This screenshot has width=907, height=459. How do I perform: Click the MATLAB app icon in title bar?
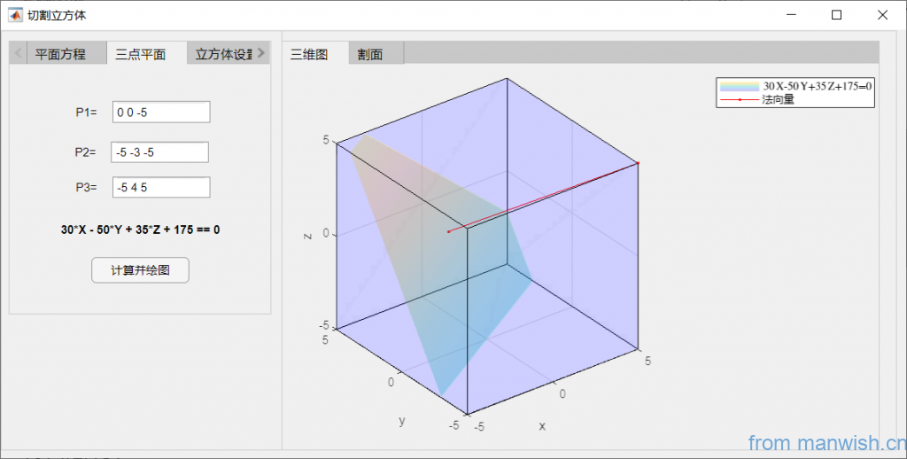tap(15, 15)
